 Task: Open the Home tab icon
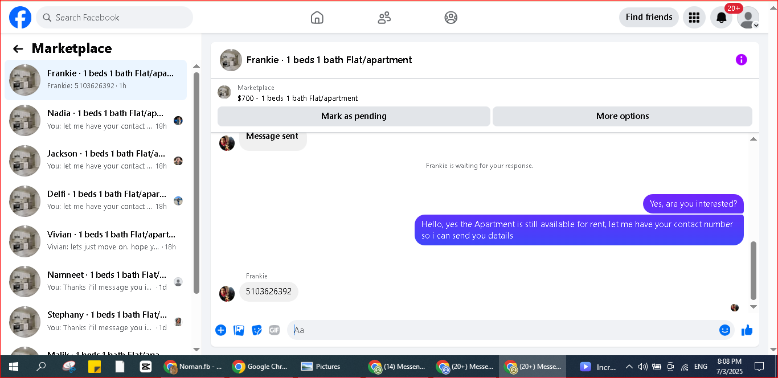(317, 18)
